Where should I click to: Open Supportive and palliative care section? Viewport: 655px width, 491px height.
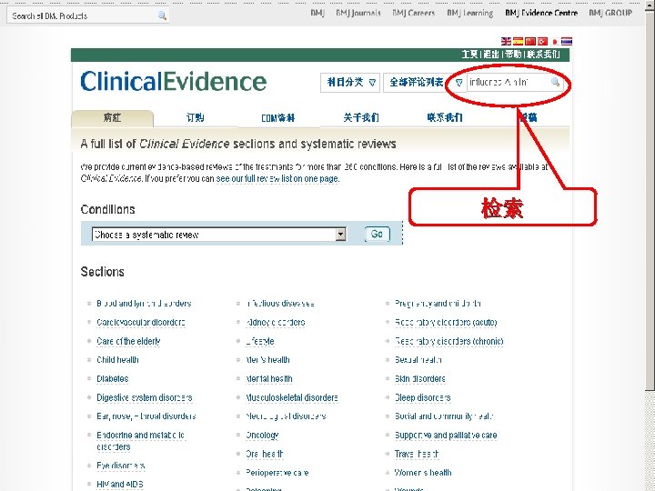[x=446, y=435]
